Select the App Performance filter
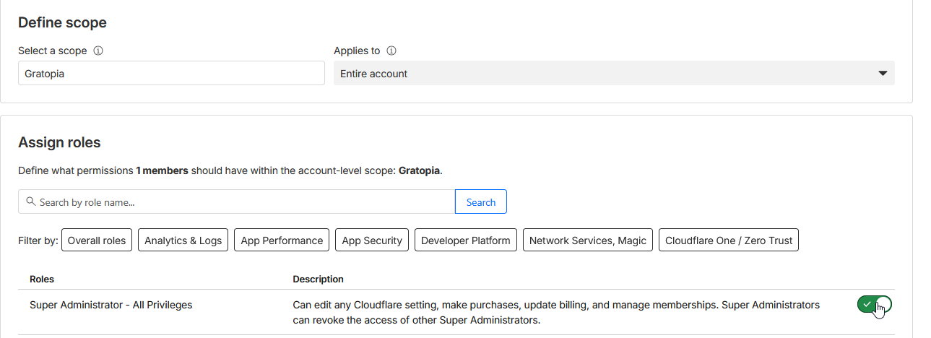The image size is (931, 338). 282,240
